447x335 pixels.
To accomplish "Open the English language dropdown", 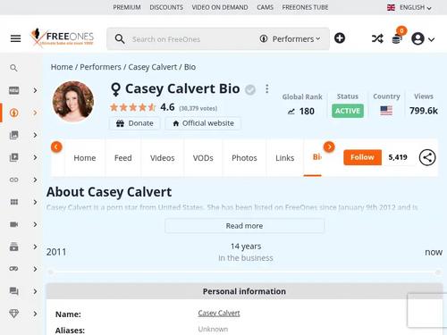I will 409,7.
